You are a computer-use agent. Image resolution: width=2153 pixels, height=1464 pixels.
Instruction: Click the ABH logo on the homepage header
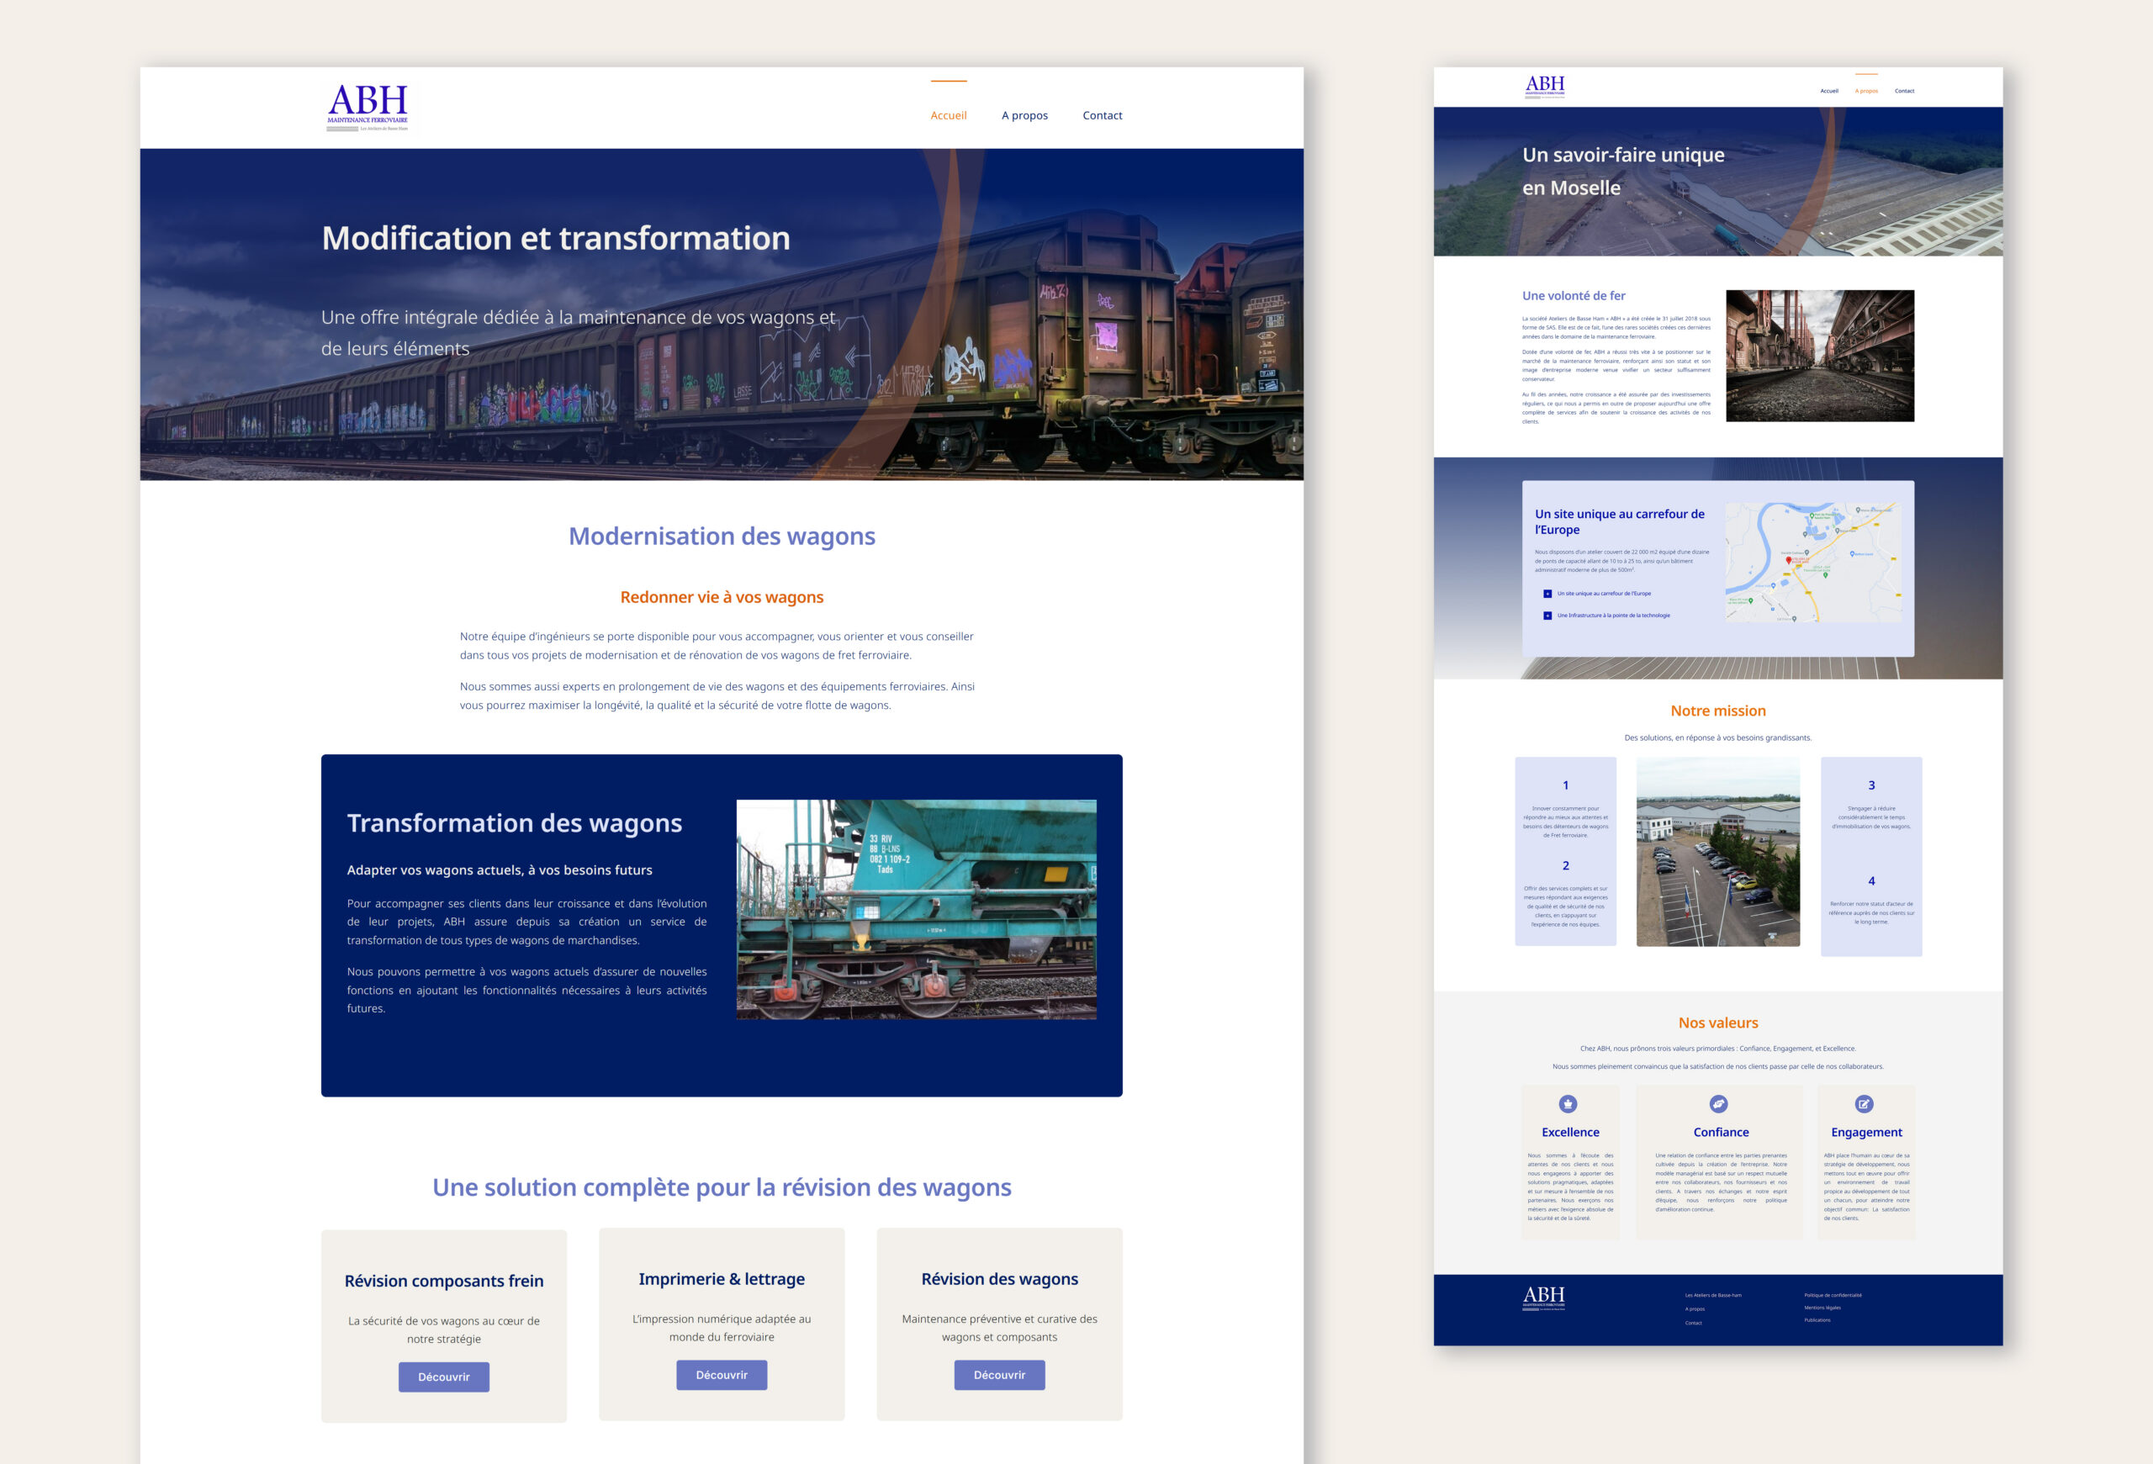pyautogui.click(x=367, y=107)
